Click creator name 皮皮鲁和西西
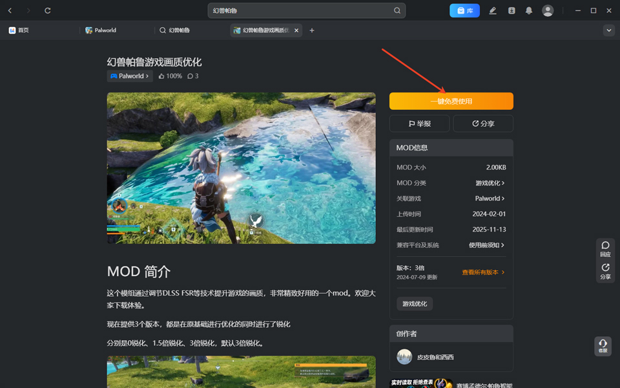 tap(435, 357)
